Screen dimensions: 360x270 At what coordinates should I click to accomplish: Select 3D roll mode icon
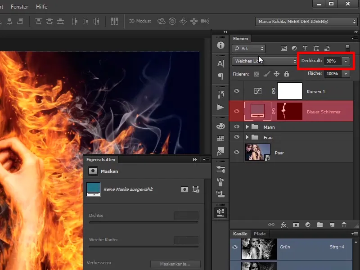(172, 21)
